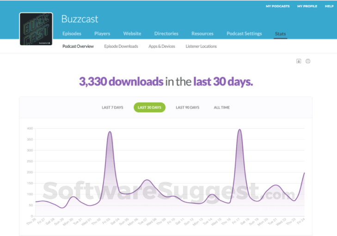Image resolution: width=337 pixels, height=236 pixels.
Task: View Episode Downloads stats
Action: [121, 46]
